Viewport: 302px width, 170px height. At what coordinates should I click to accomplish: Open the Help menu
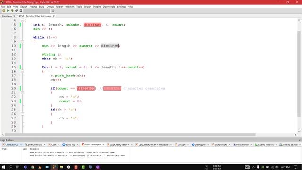point(130,7)
